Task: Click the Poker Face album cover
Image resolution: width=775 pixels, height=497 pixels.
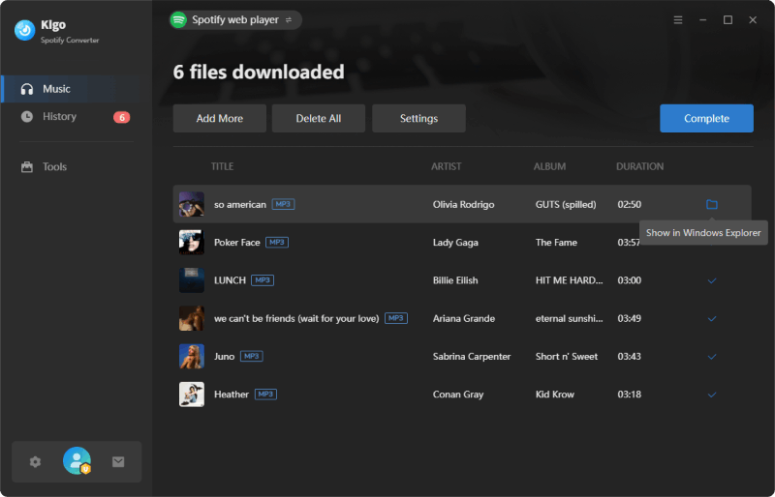Action: click(191, 243)
